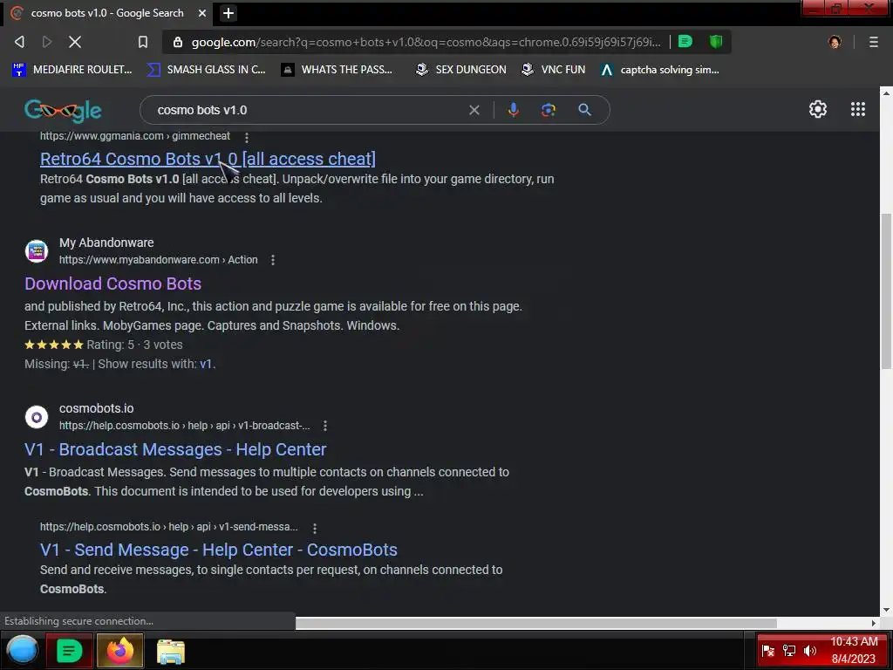Select the cosmo bots v1.0 tab
Viewport: 893px width, 670px height.
click(x=107, y=12)
